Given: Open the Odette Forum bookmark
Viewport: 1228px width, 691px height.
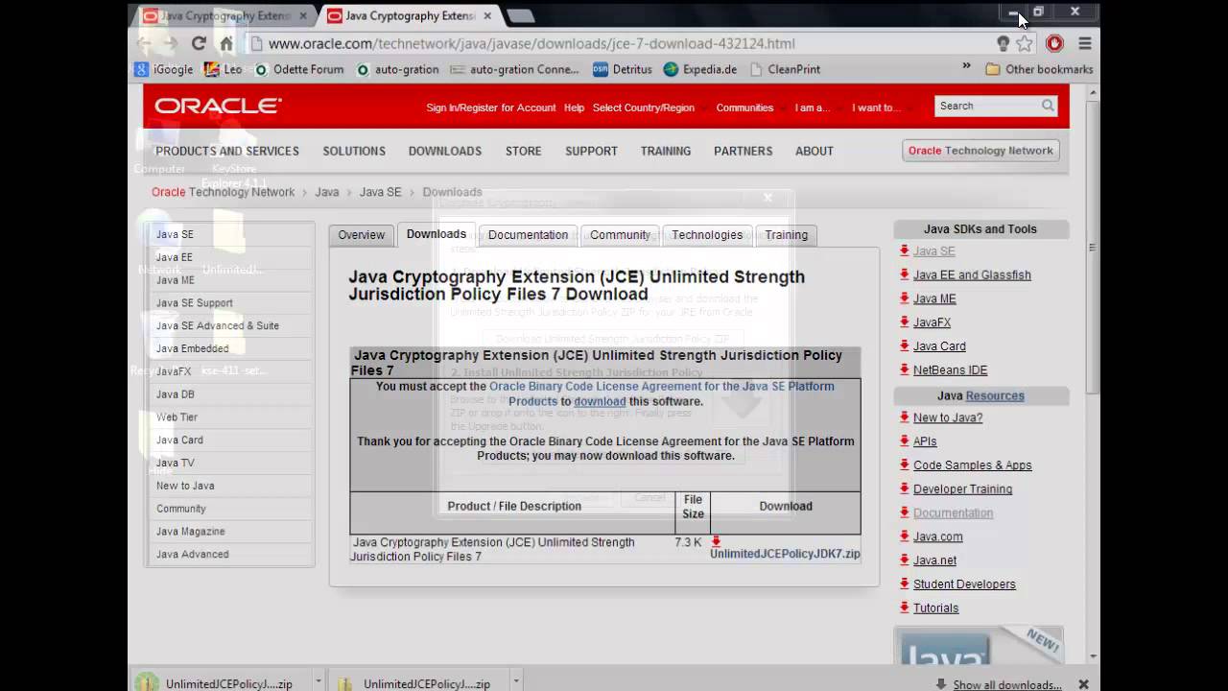Looking at the screenshot, I should pos(298,69).
